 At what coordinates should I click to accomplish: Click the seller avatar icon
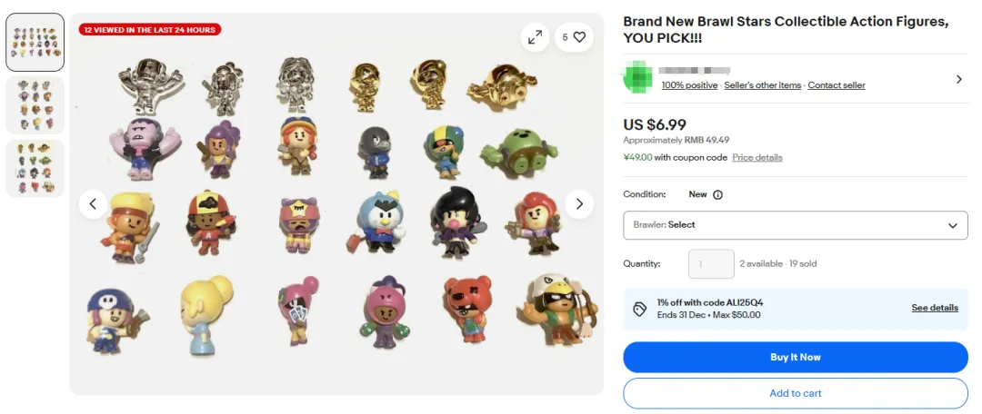(x=636, y=77)
